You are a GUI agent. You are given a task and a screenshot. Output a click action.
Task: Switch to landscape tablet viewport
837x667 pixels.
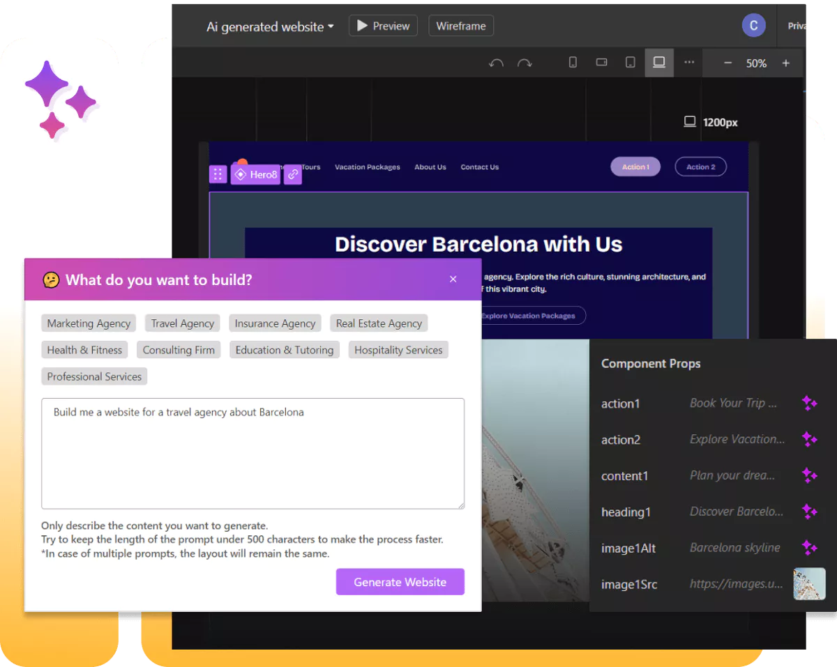point(601,63)
